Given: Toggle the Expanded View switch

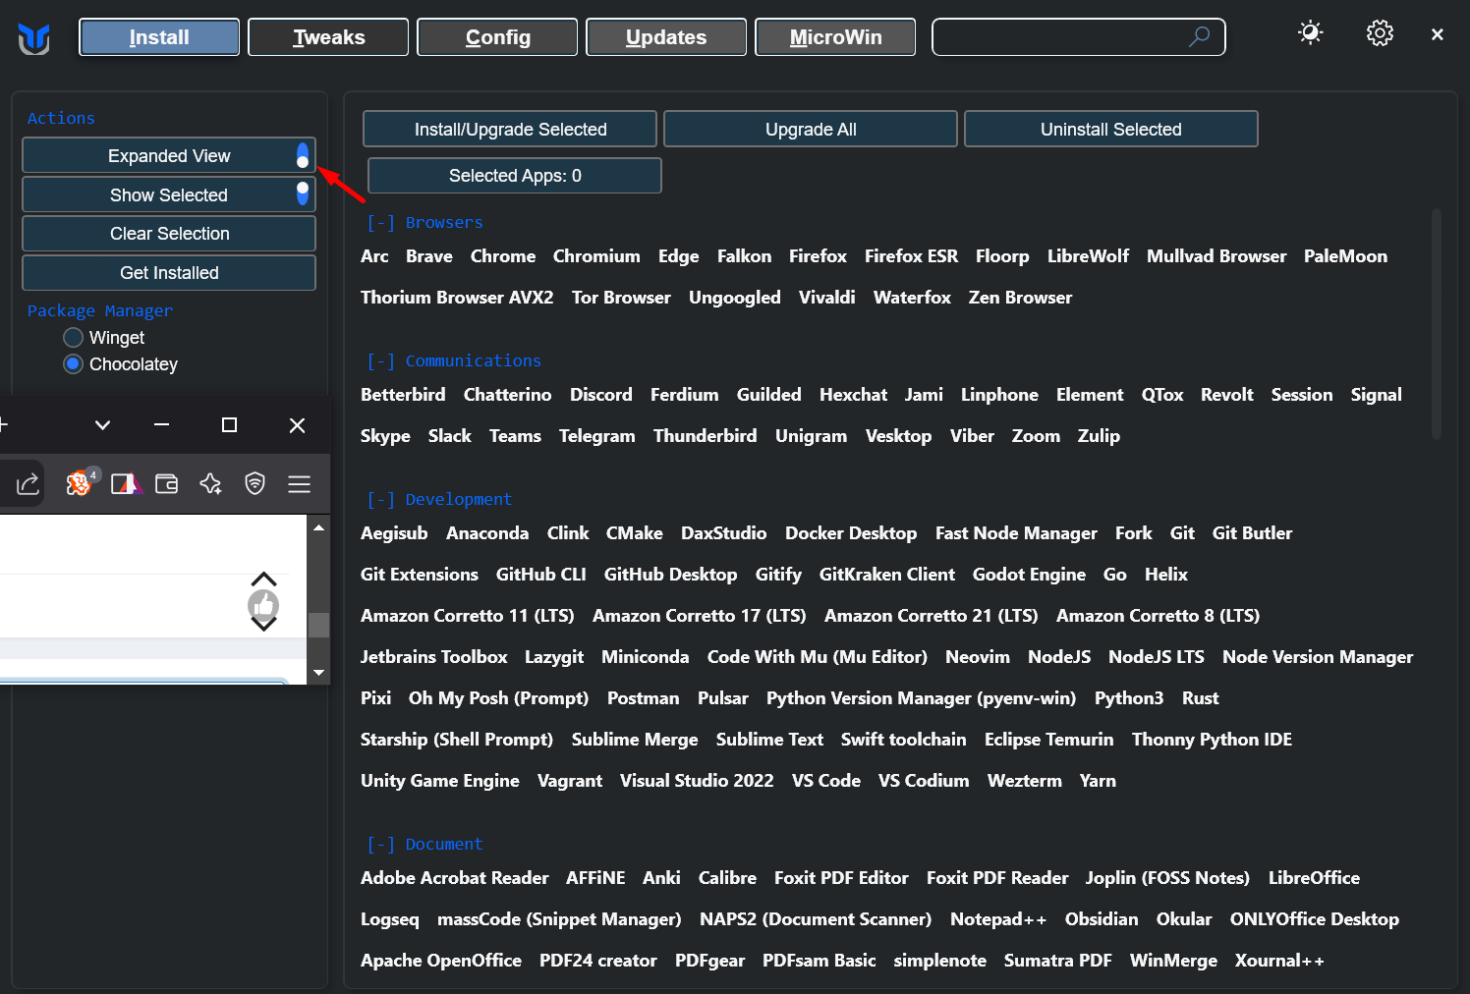Looking at the screenshot, I should [303, 155].
